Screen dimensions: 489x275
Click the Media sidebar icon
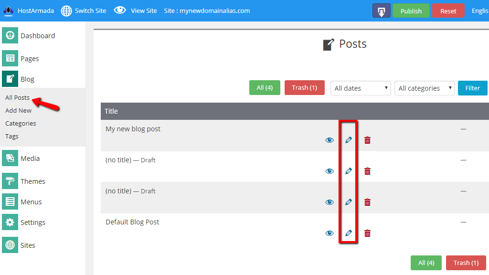[10, 158]
